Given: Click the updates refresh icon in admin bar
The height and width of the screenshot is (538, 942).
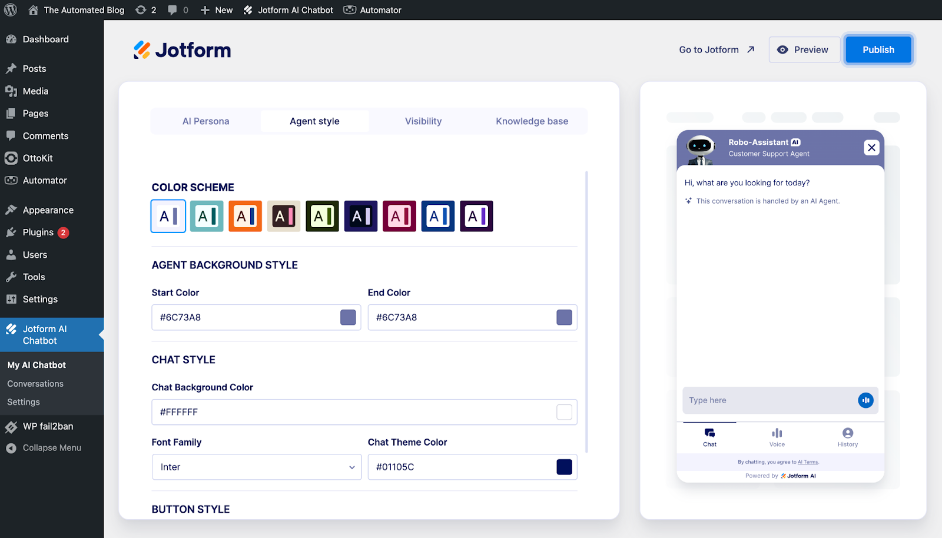Looking at the screenshot, I should pos(141,9).
